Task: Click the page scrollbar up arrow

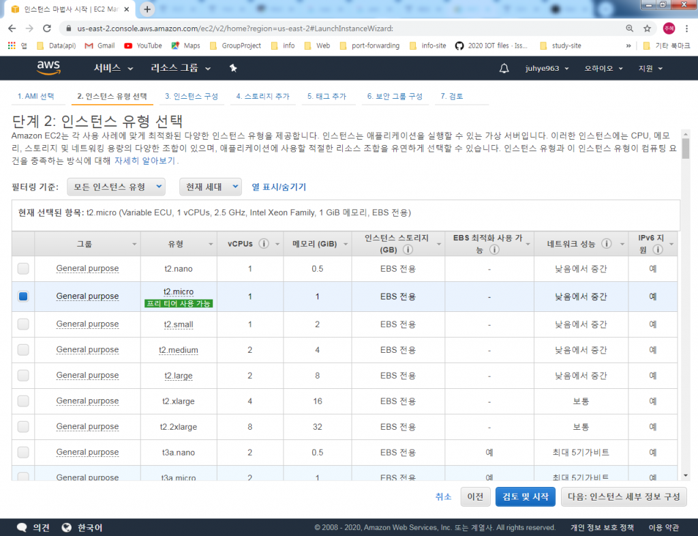Action: click(686, 134)
